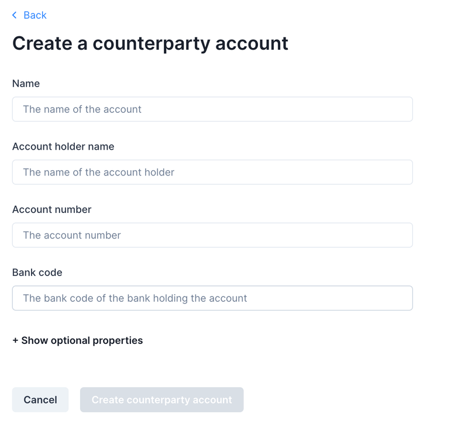Focus the Bank code input box
This screenshot has height=438, width=468.
click(x=212, y=298)
